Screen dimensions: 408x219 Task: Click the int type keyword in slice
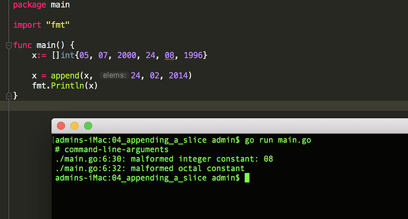[x=67, y=55]
